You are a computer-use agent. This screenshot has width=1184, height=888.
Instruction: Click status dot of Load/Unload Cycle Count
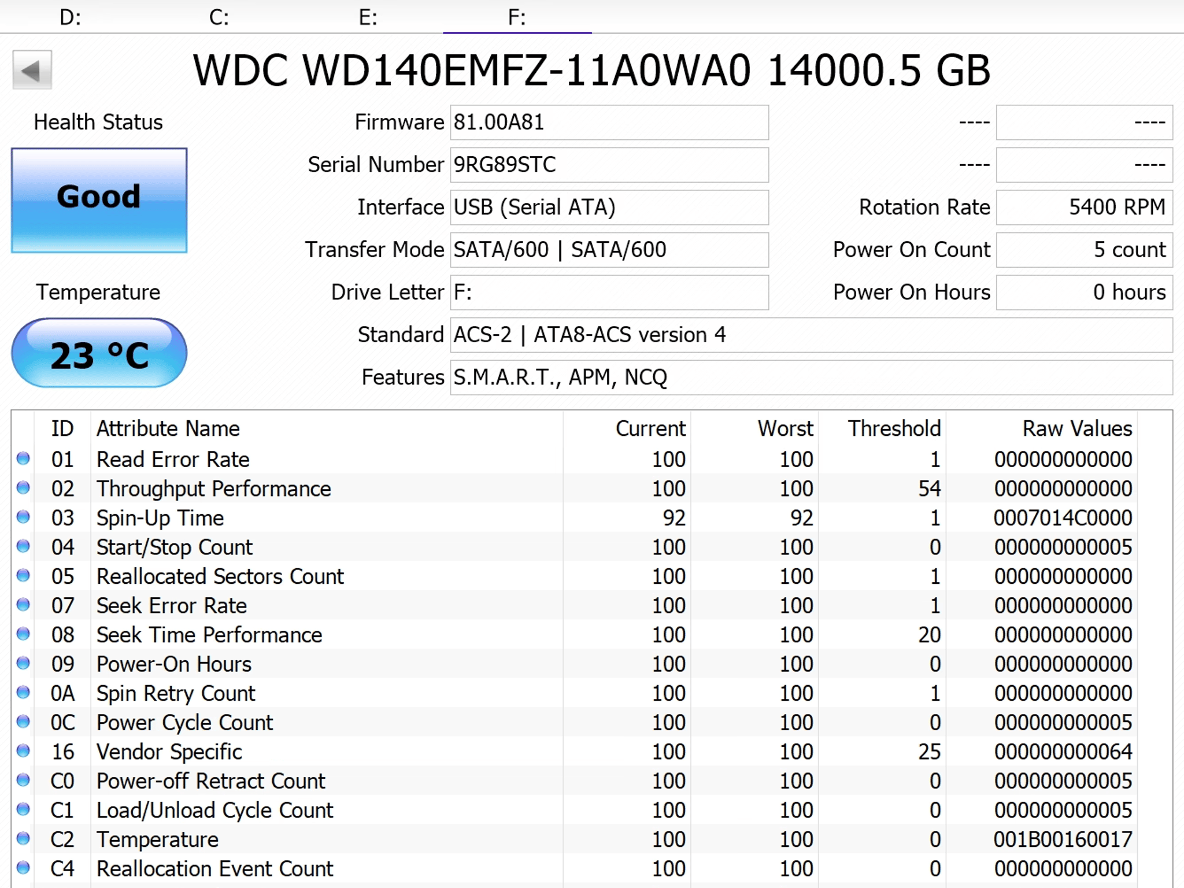pos(23,809)
